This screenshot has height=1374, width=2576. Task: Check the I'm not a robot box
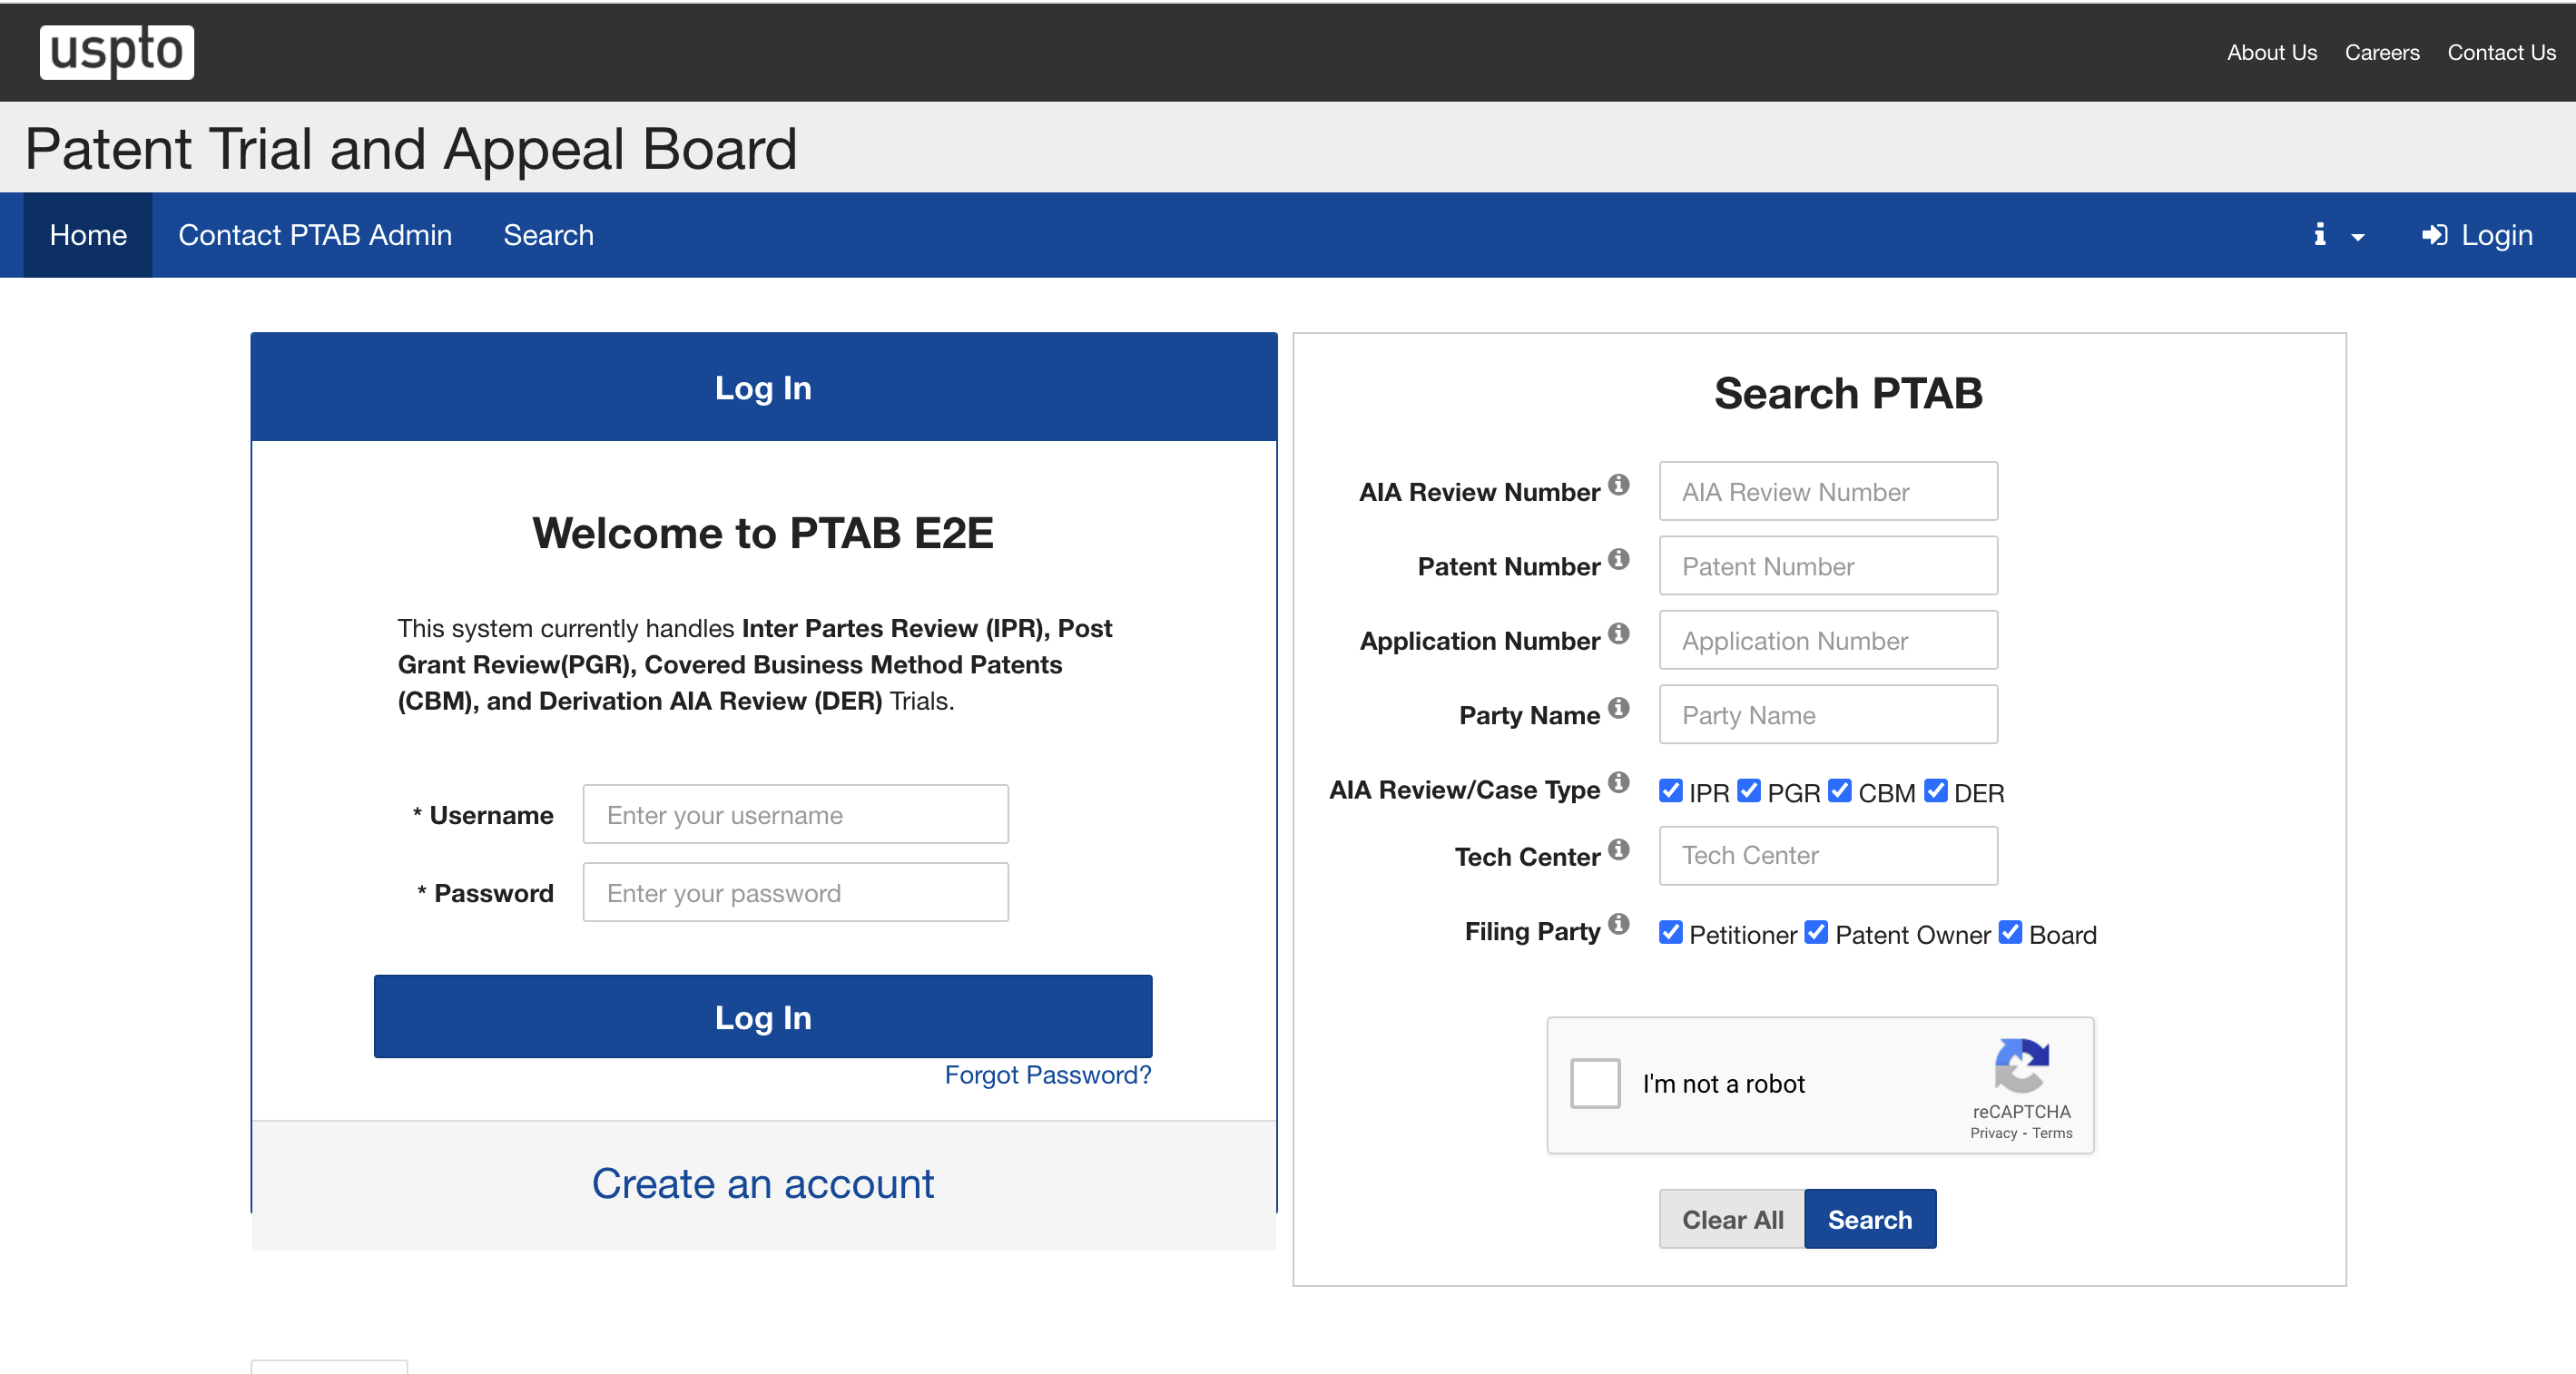pos(1595,1083)
